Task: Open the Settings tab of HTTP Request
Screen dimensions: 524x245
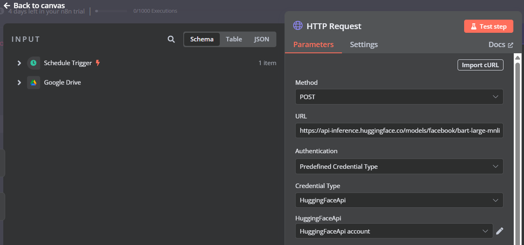Action: coord(363,44)
